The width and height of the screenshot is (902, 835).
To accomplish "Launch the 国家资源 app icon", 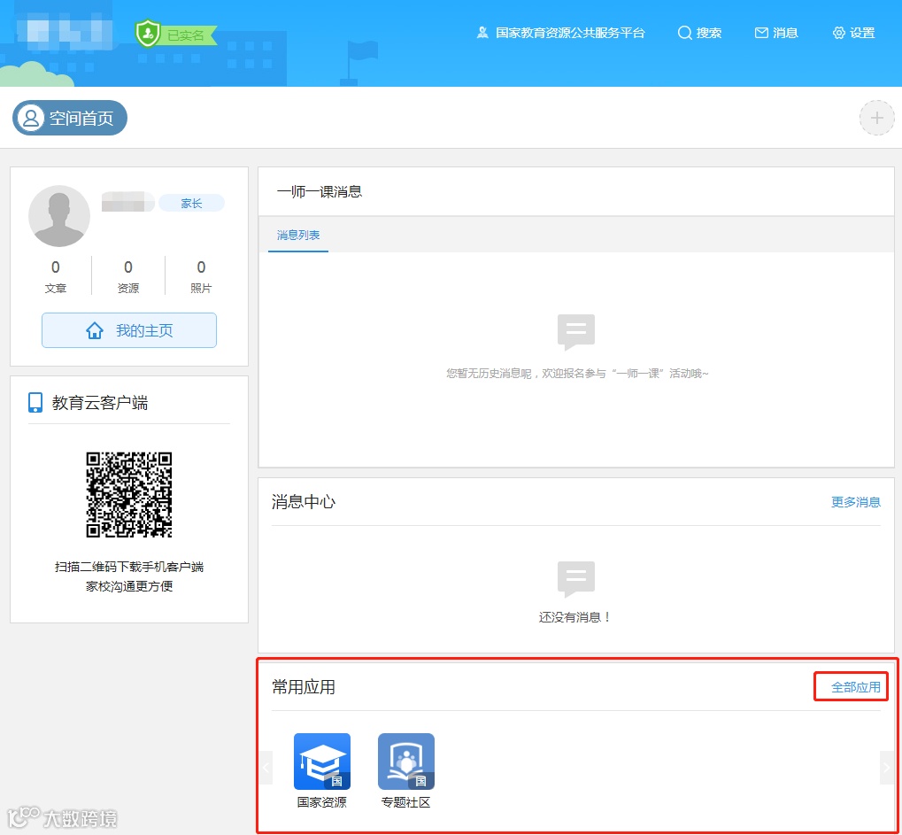I will 322,762.
